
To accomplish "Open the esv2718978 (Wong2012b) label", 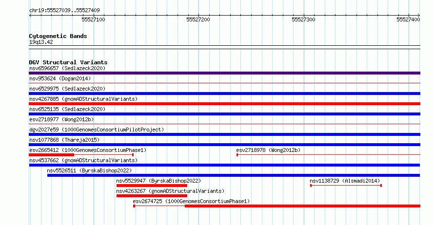I will (268, 150).
